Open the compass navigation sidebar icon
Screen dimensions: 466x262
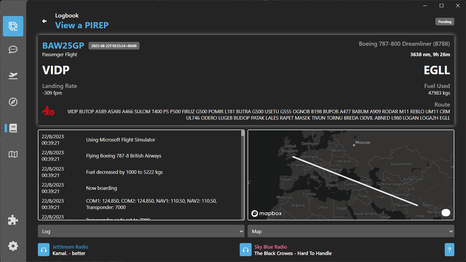(x=13, y=102)
